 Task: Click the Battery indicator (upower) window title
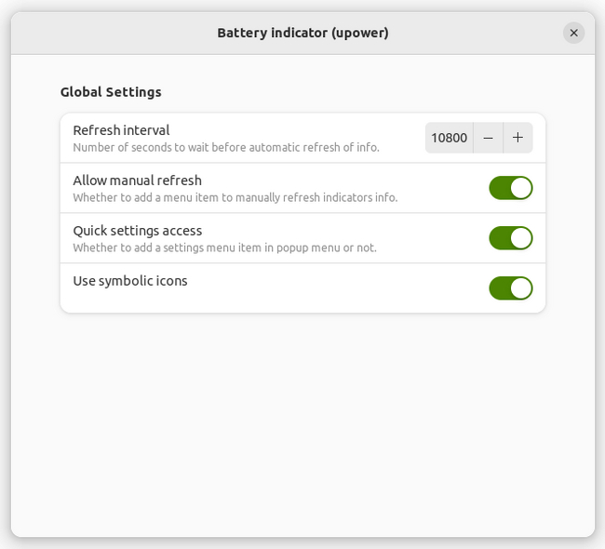(302, 33)
